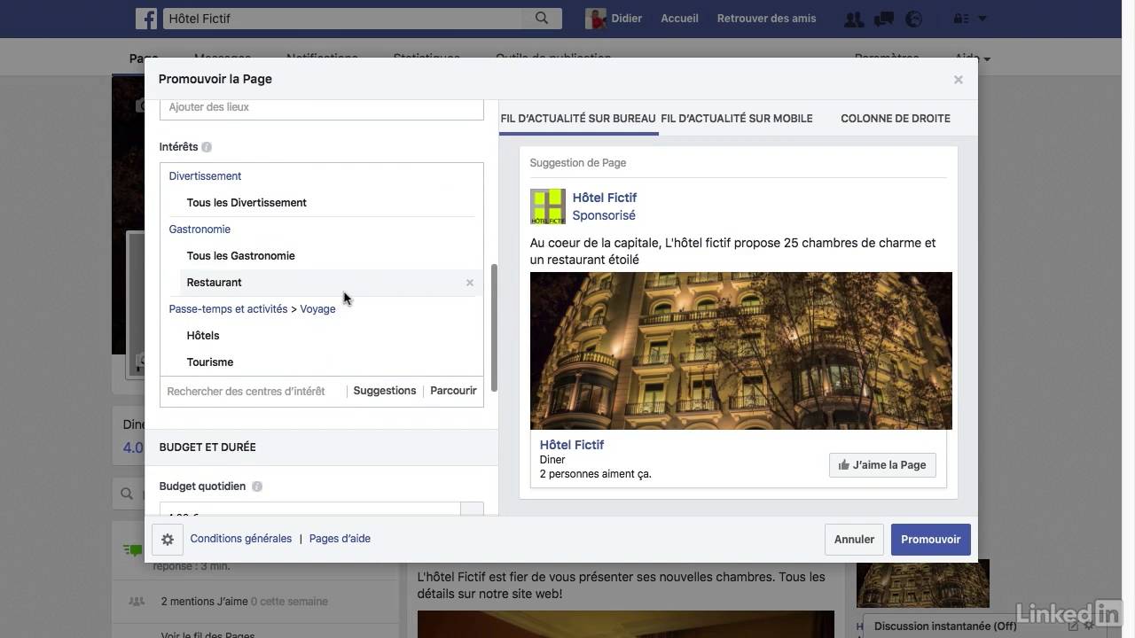This screenshot has height=638, width=1135.
Task: Remove the Restaurant interest
Action: [470, 283]
